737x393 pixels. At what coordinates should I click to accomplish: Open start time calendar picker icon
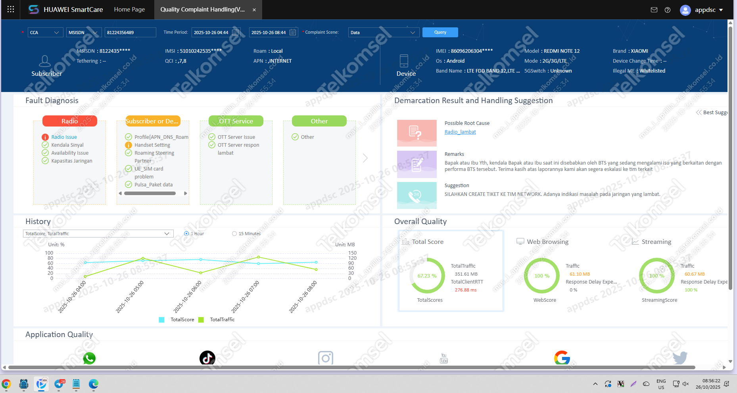[235, 32]
